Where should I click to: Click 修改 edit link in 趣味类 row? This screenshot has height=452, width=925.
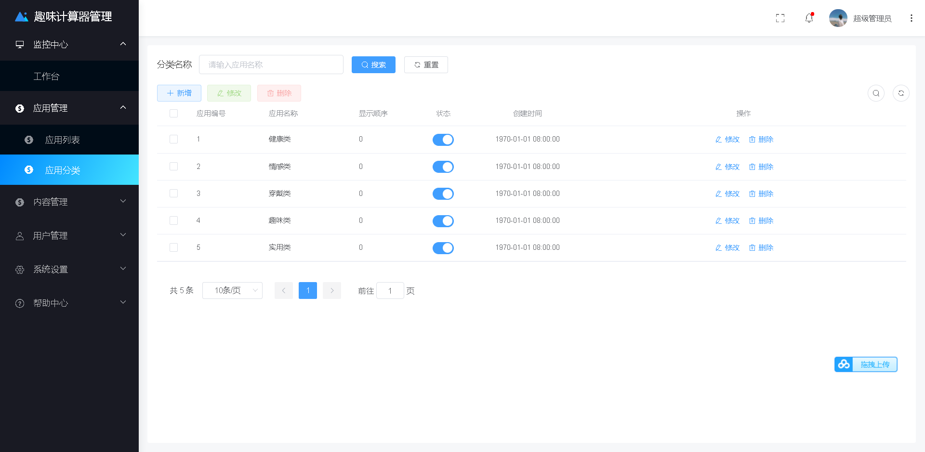(x=727, y=220)
